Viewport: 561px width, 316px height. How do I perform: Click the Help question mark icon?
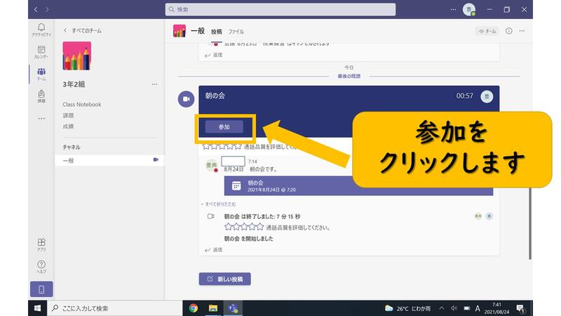(x=41, y=267)
